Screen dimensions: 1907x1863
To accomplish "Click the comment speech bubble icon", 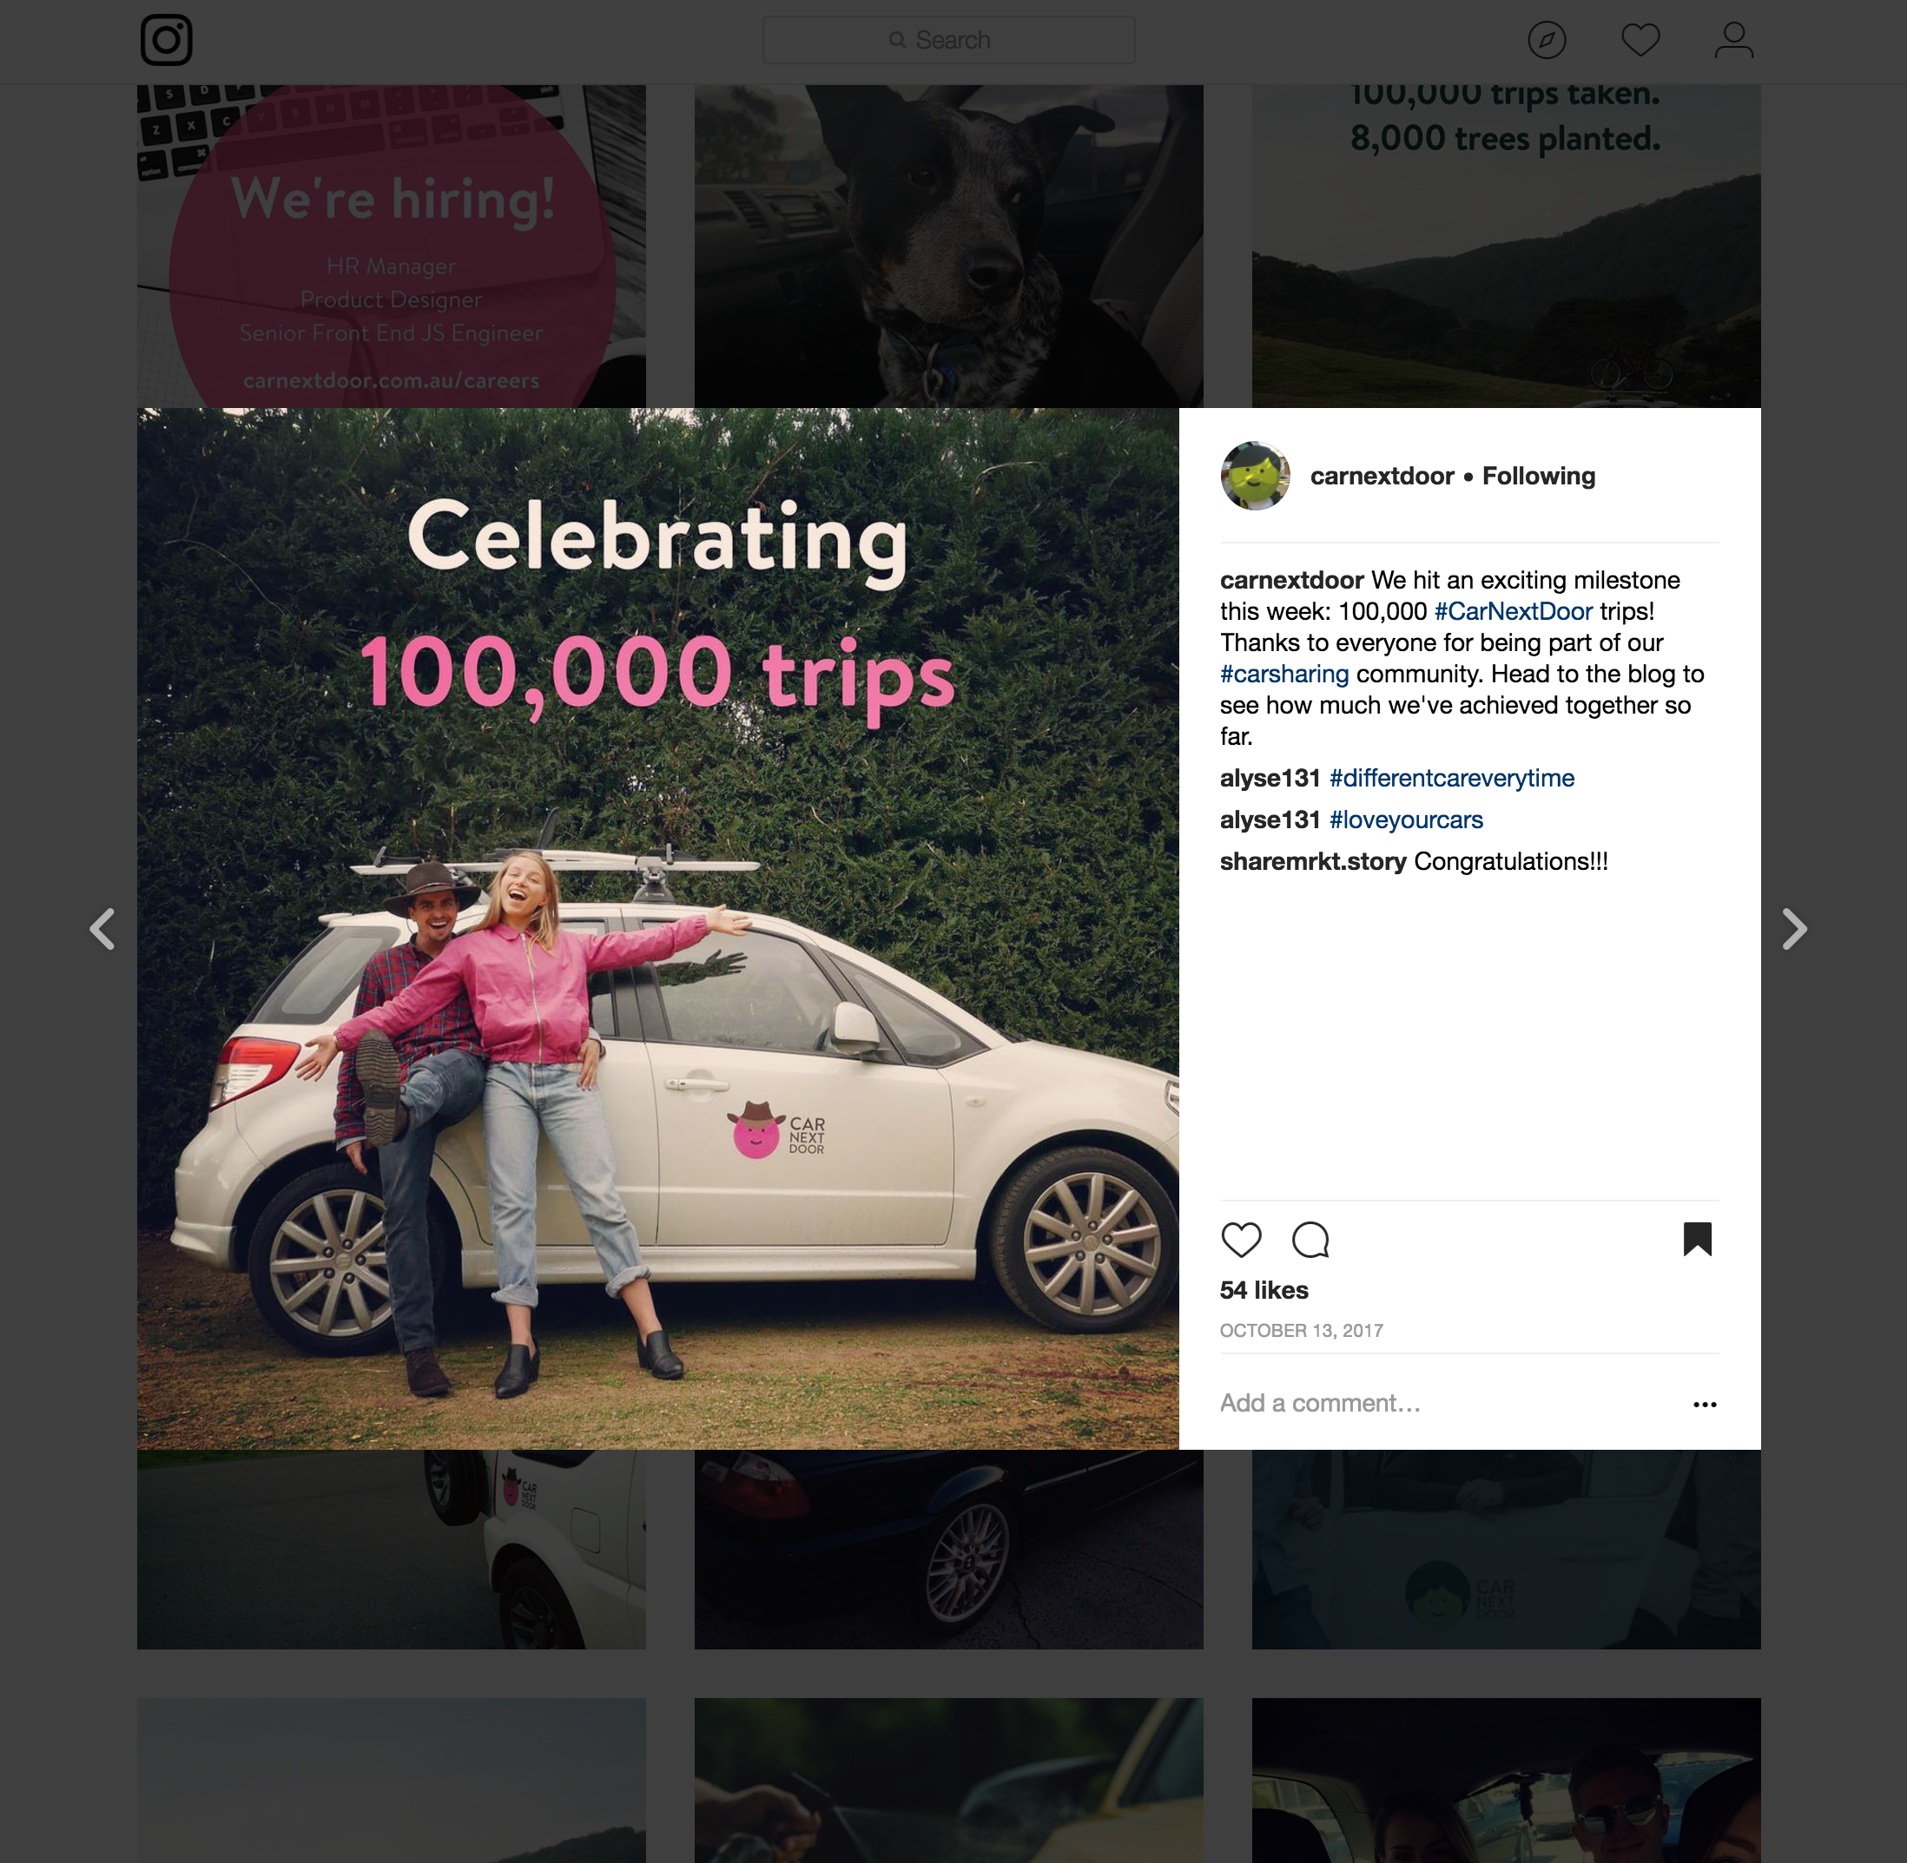I will click(x=1310, y=1240).
